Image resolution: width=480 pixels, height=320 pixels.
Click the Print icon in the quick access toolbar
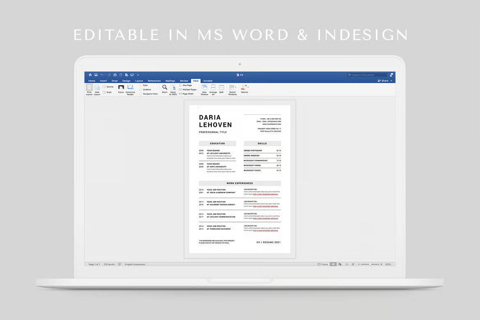115,75
